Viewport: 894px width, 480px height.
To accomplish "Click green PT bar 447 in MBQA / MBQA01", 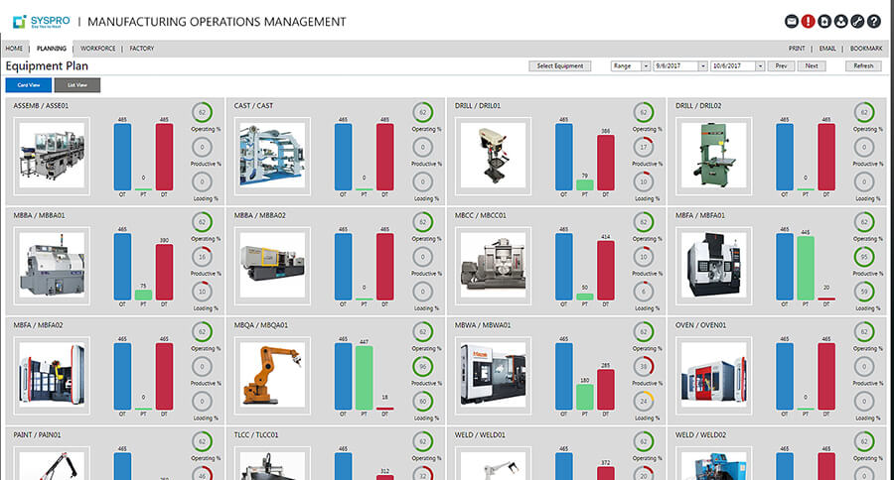I will (x=364, y=378).
